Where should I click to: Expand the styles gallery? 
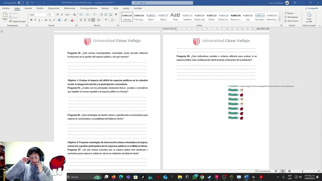[x=279, y=20]
